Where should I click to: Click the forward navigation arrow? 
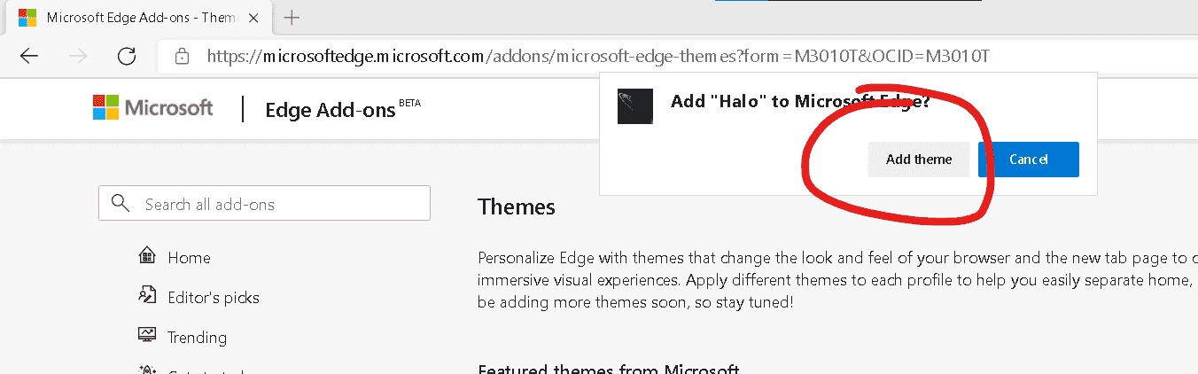[x=78, y=57]
